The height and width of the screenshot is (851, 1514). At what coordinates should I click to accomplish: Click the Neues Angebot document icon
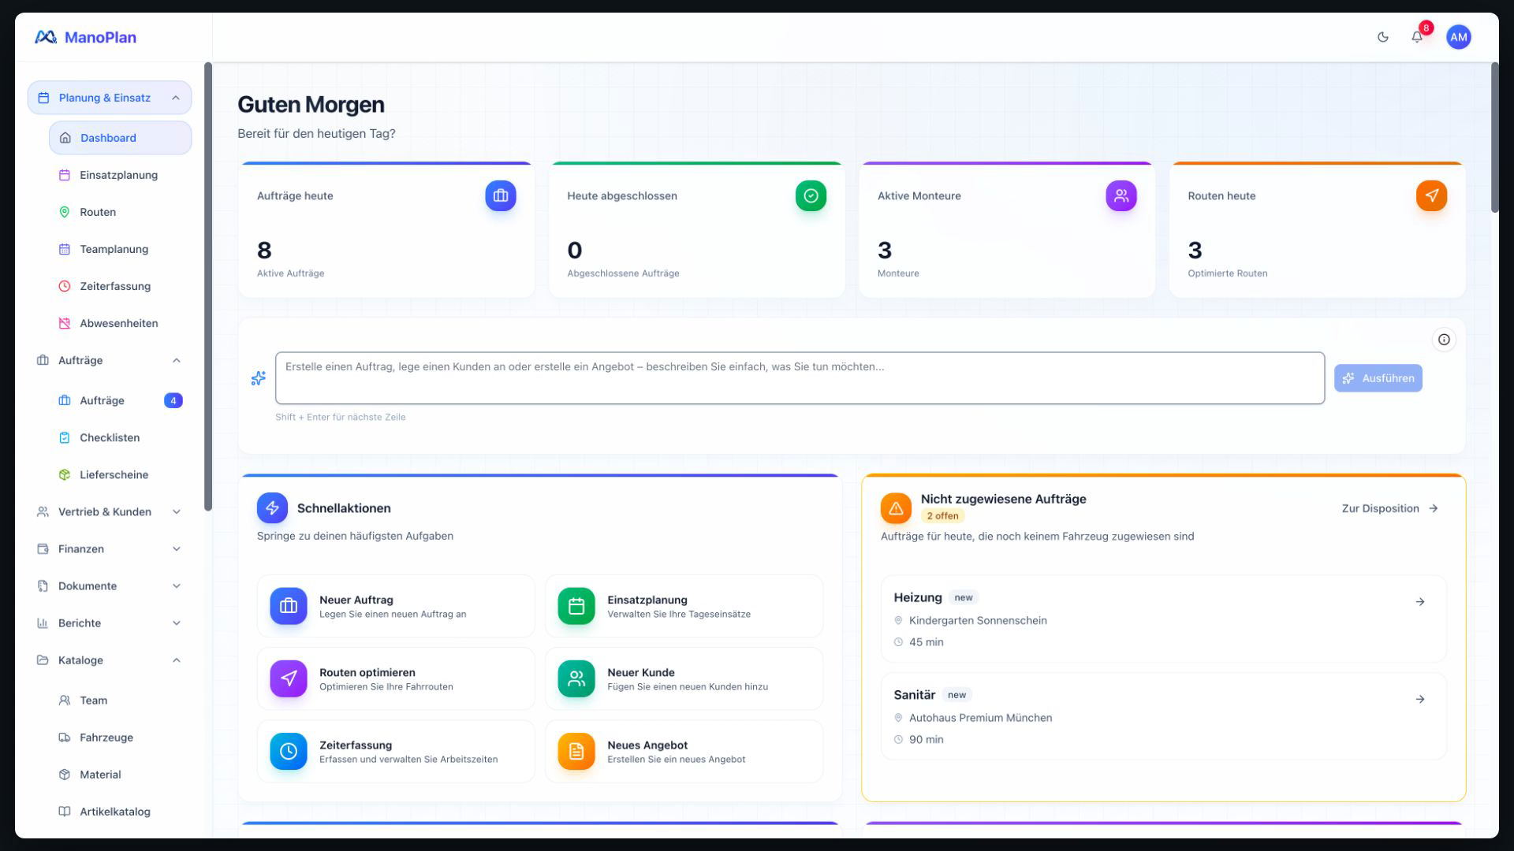[576, 751]
